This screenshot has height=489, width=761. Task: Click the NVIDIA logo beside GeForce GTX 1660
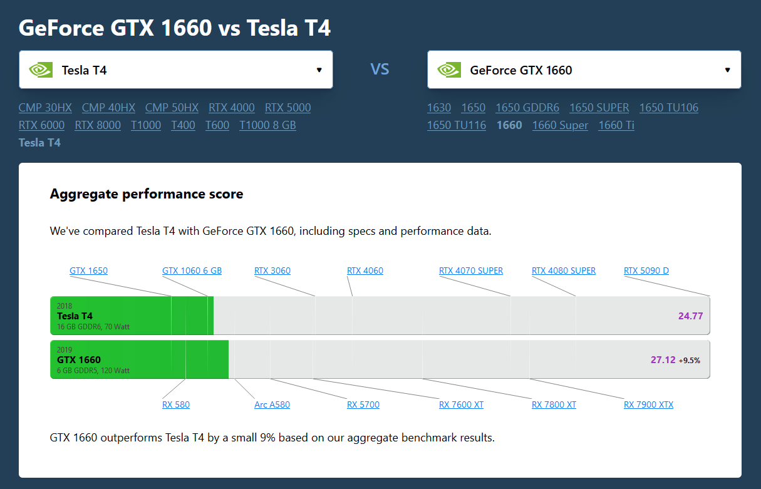coord(449,69)
